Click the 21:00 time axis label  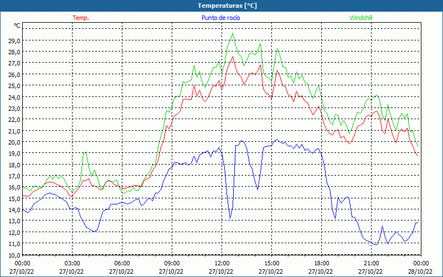tap(371, 264)
